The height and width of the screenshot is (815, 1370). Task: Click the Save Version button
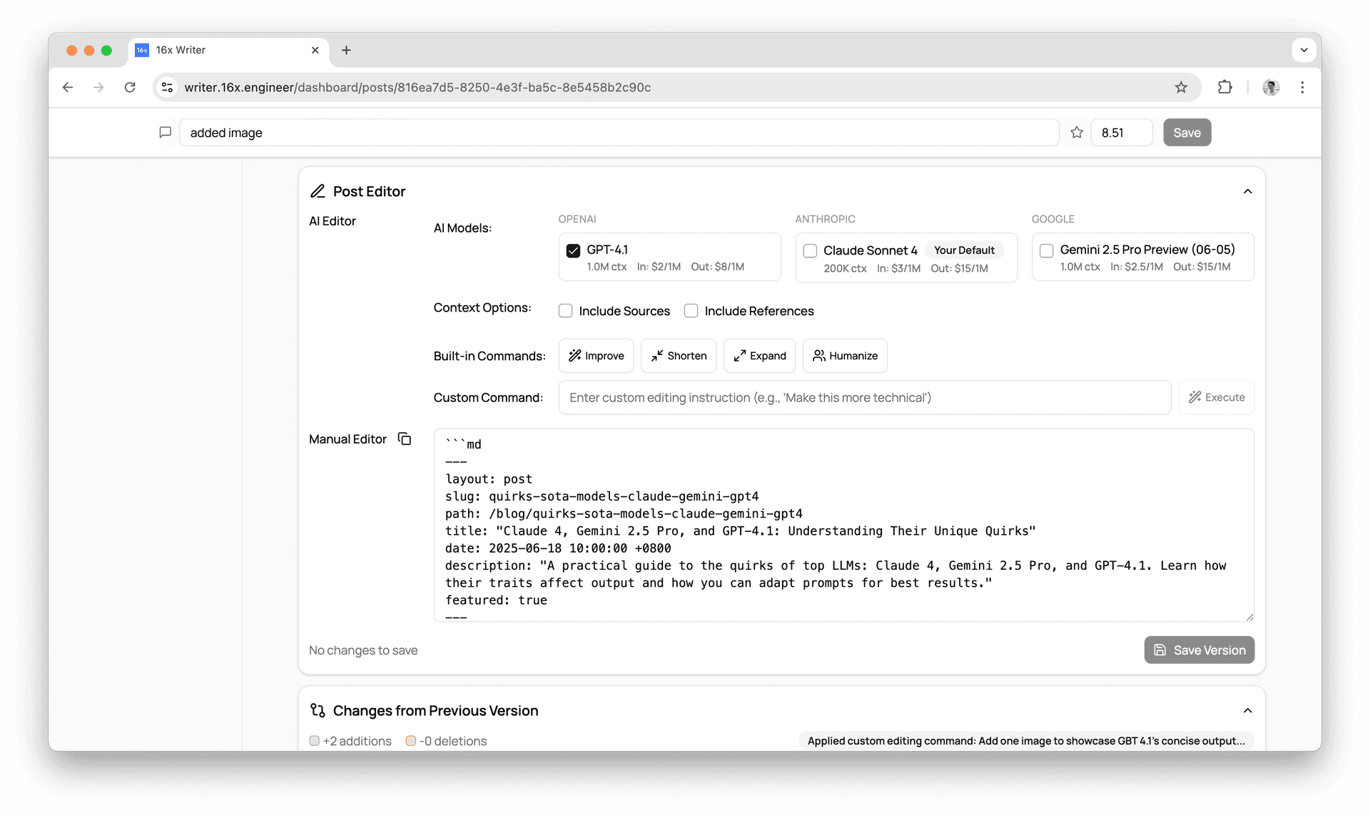pyautogui.click(x=1199, y=650)
